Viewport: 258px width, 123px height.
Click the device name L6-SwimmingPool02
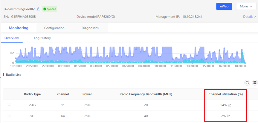coord(19,9)
